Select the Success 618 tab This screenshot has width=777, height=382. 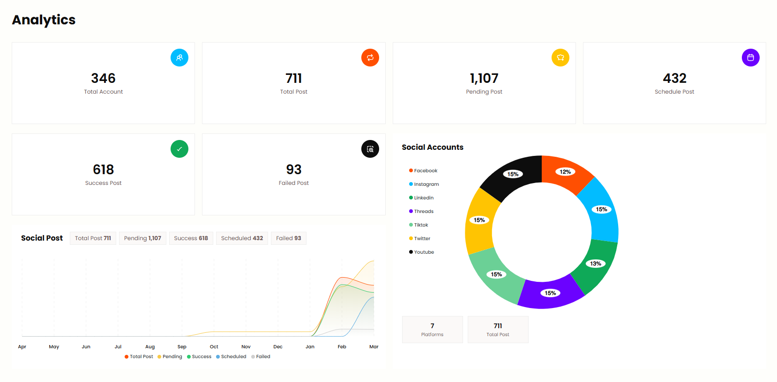[191, 238]
